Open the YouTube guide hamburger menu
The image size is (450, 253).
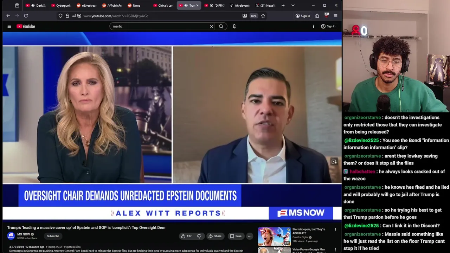click(9, 26)
